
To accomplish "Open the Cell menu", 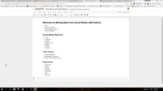I will click(x=54, y=12).
